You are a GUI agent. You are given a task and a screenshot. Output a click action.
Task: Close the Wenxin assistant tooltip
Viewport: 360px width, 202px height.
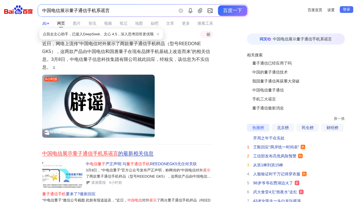pos(158,34)
